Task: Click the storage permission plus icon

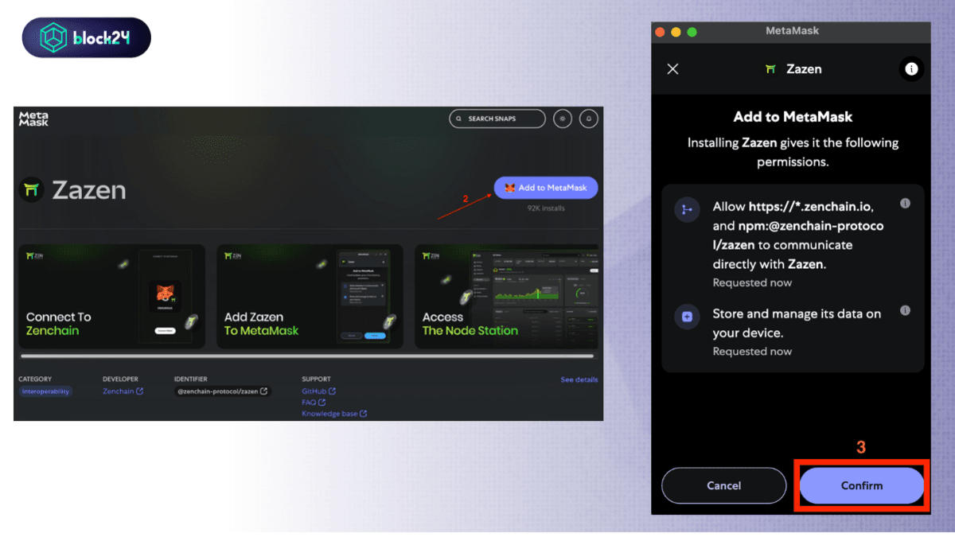Action: point(686,317)
